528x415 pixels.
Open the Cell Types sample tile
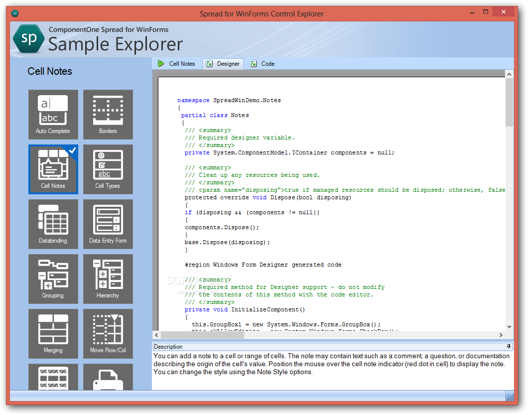108,169
